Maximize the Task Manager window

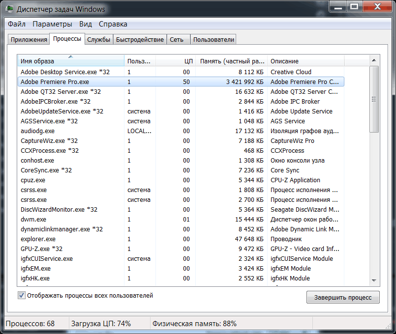pos(354,7)
